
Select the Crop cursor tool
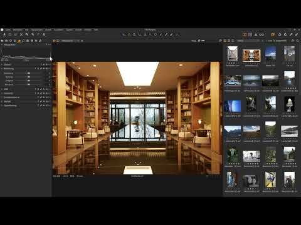[140, 34]
